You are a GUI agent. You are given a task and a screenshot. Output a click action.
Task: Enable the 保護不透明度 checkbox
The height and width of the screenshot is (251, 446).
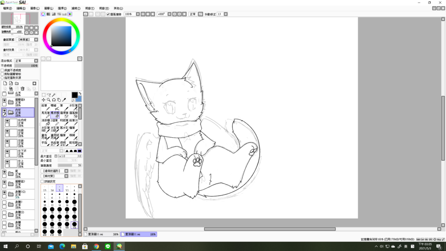coord(2,70)
